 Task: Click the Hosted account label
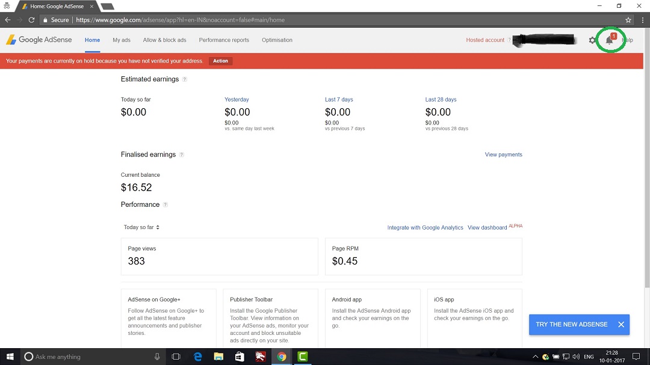click(x=485, y=40)
